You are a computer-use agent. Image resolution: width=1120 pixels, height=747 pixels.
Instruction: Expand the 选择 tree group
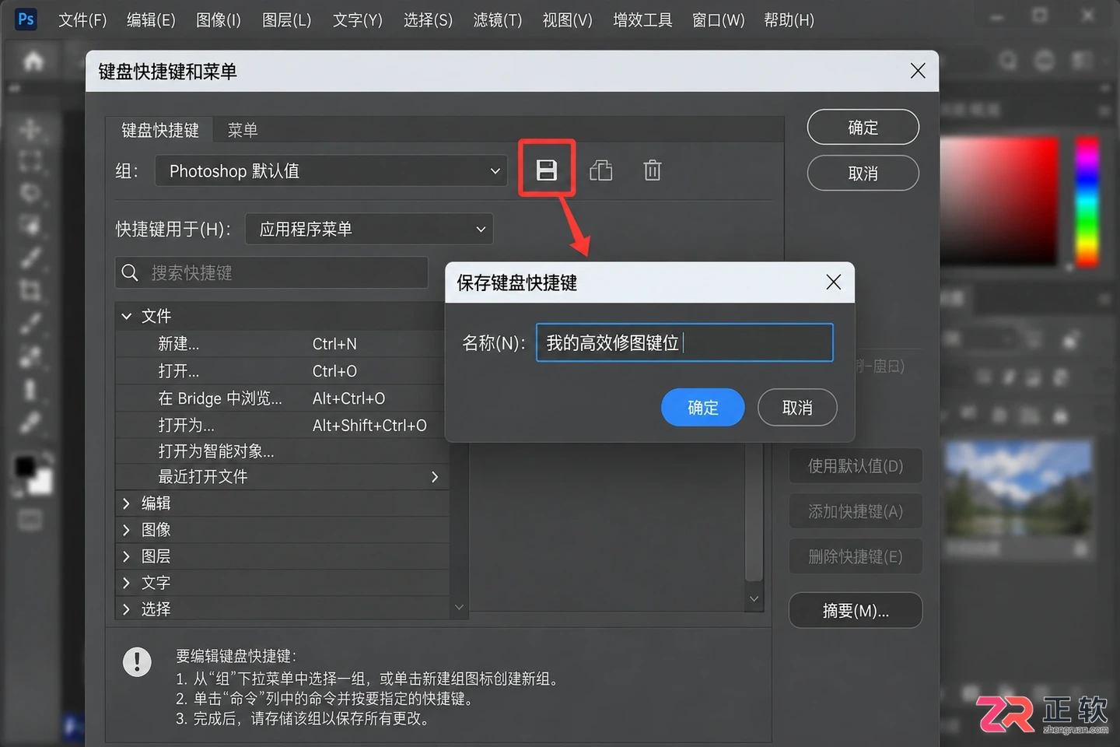point(126,609)
